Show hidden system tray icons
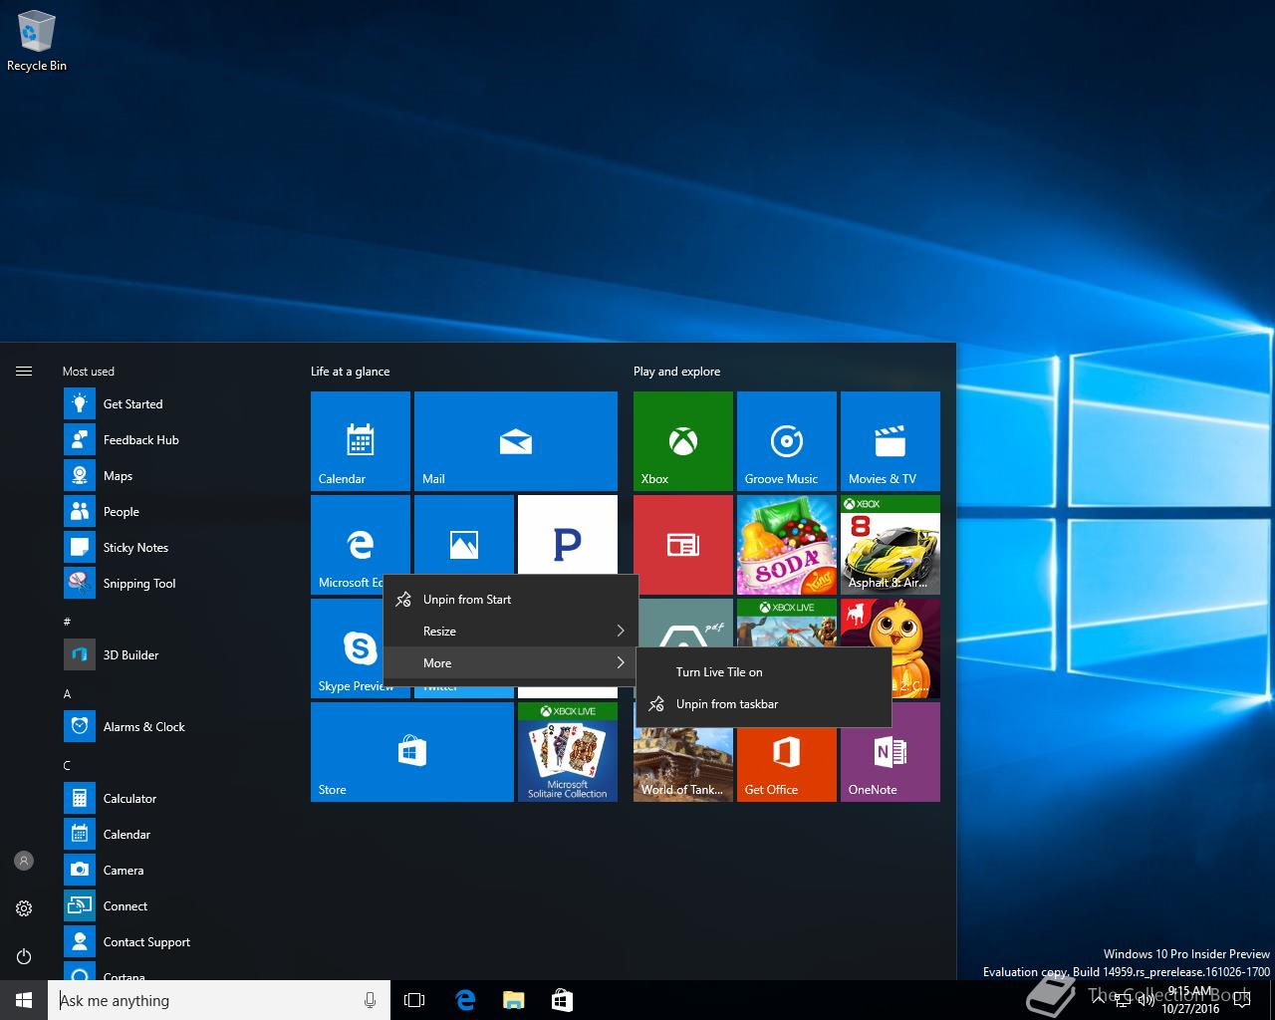 coord(1098,1000)
